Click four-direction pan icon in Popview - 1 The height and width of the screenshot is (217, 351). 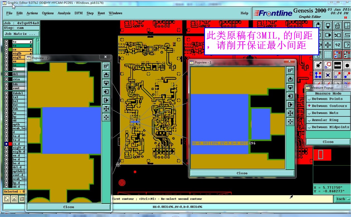tap(290, 121)
